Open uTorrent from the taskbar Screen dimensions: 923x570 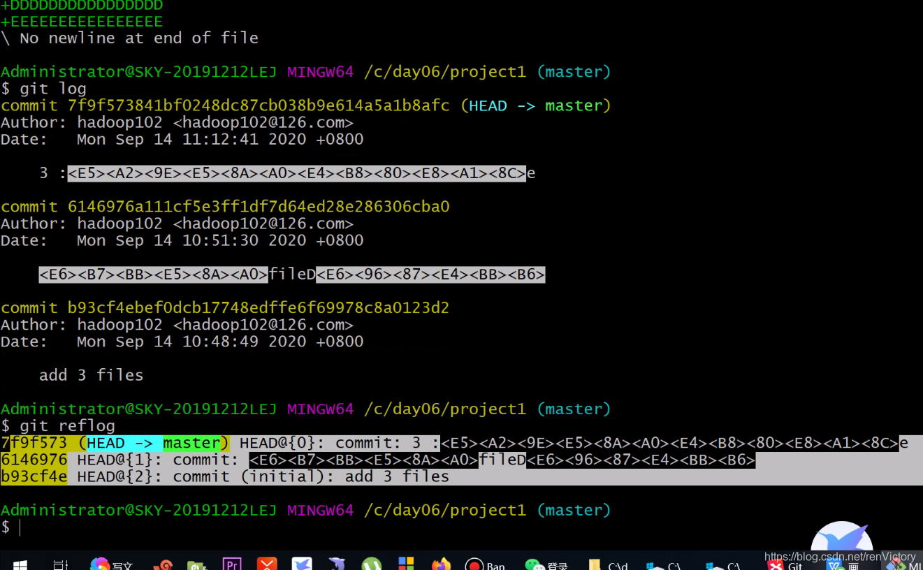pos(372,564)
